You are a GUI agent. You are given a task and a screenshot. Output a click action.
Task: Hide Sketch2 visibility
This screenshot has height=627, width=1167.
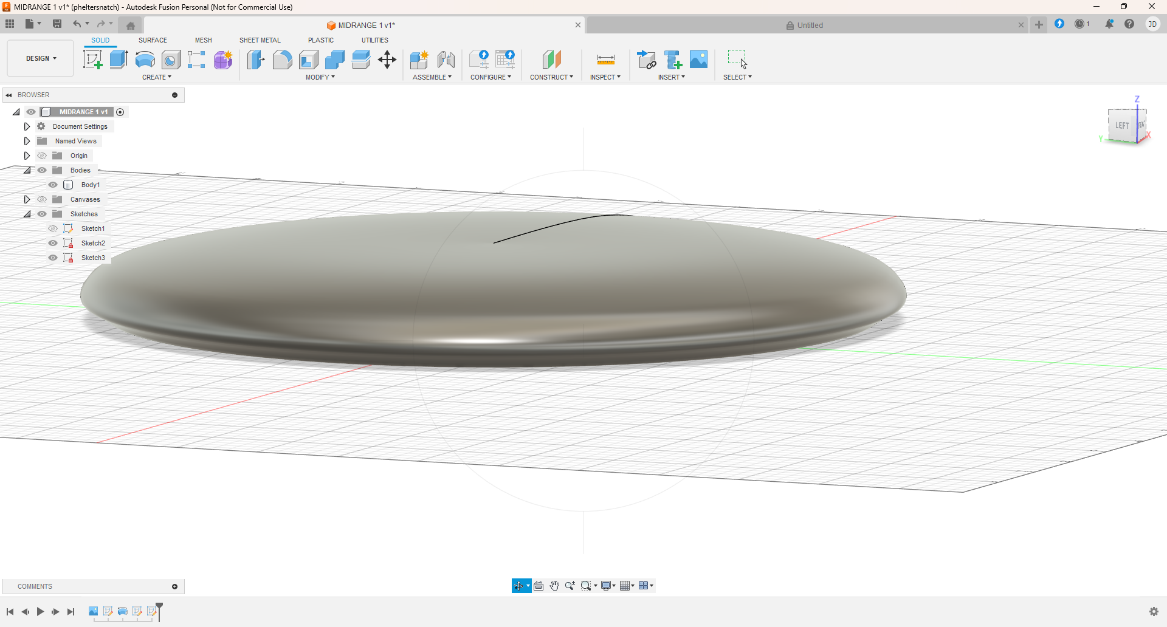click(53, 243)
